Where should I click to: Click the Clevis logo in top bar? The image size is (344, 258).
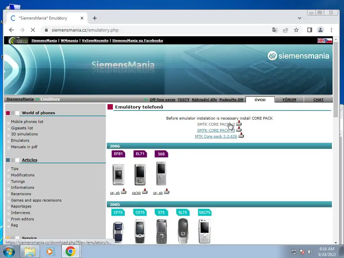coord(18,40)
